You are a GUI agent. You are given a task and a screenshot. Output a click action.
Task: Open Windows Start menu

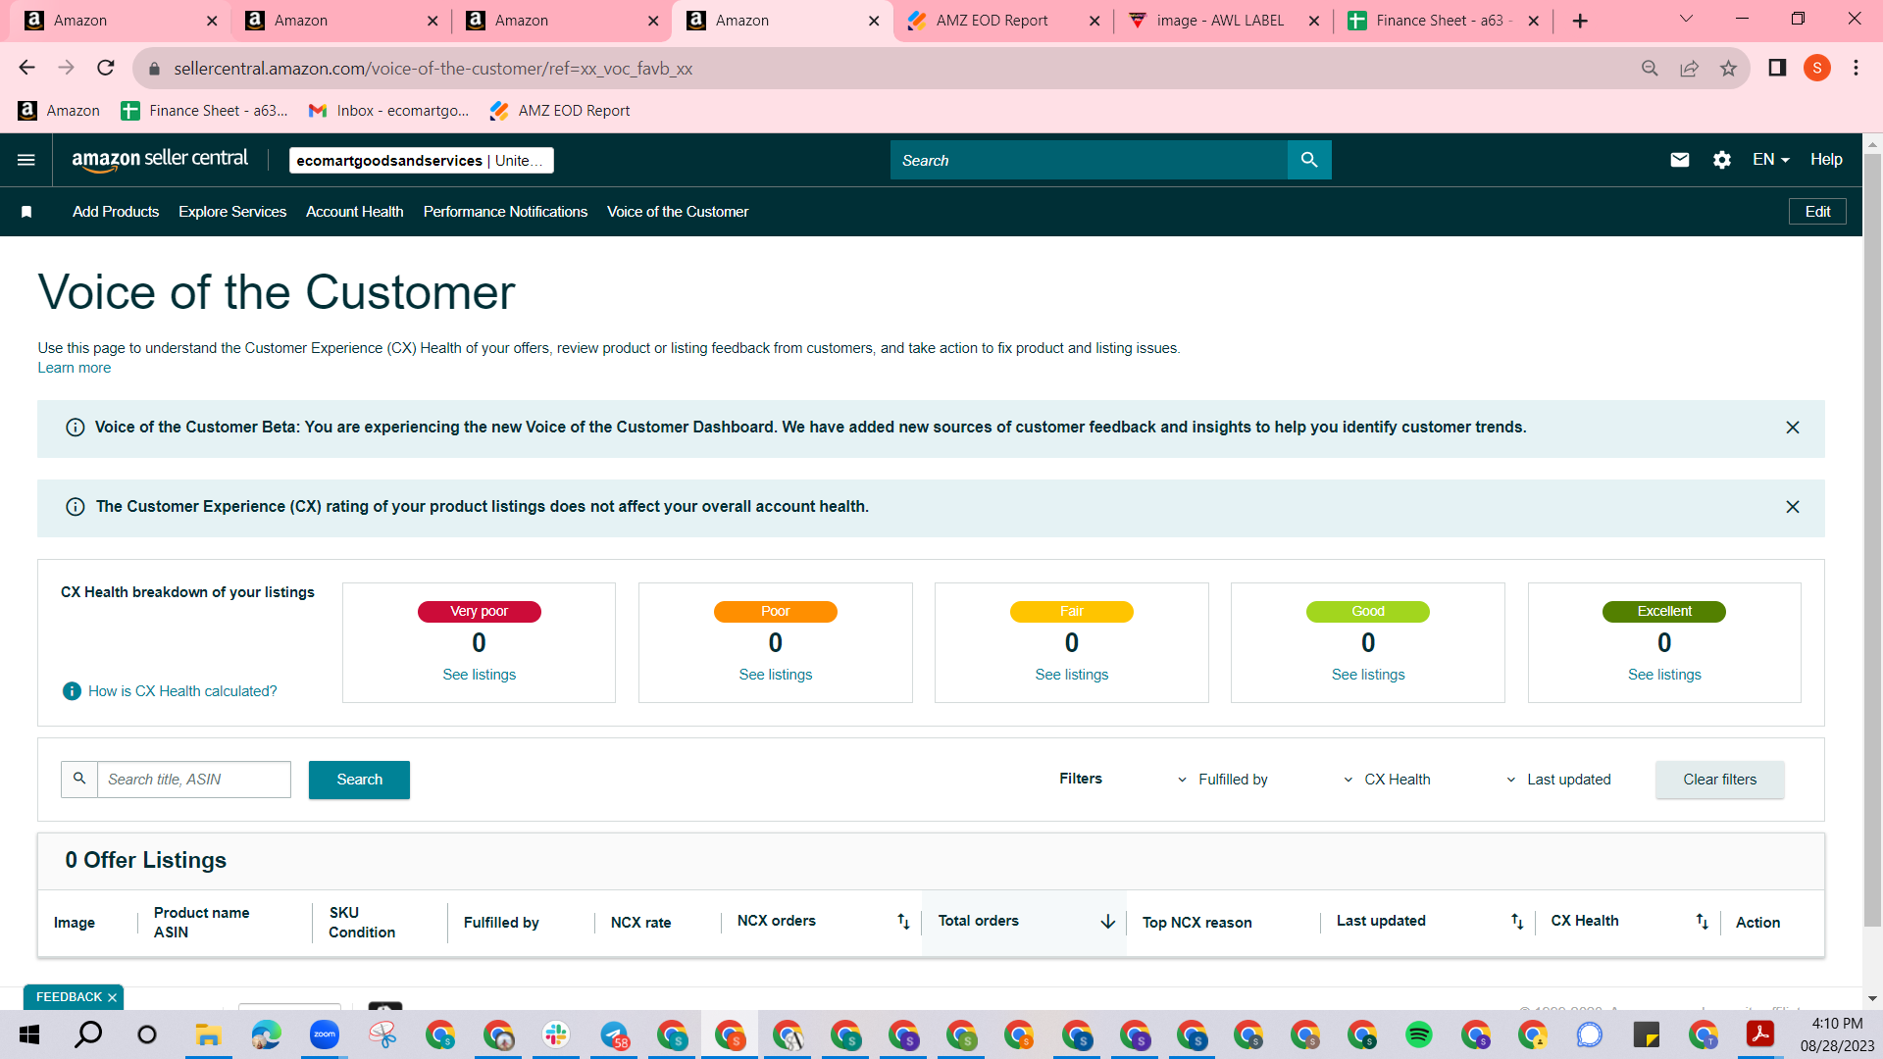(29, 1034)
